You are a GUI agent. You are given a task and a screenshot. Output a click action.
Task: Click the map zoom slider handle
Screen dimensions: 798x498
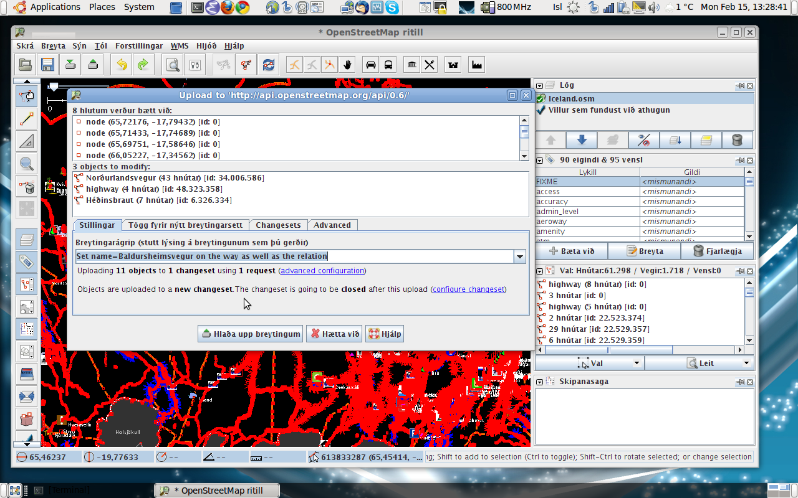point(54,87)
